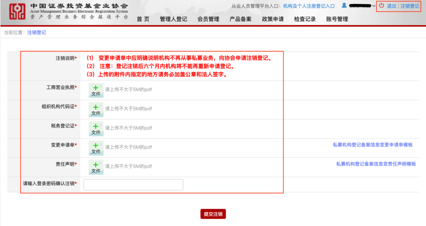Open the 产品备案 menu
The image size is (426, 226).
tap(241, 19)
